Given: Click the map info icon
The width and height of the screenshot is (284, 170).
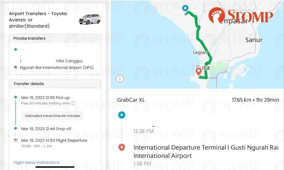Looking at the screenshot, I should [x=120, y=79].
